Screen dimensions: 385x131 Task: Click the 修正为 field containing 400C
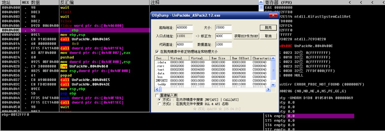tap(224, 36)
